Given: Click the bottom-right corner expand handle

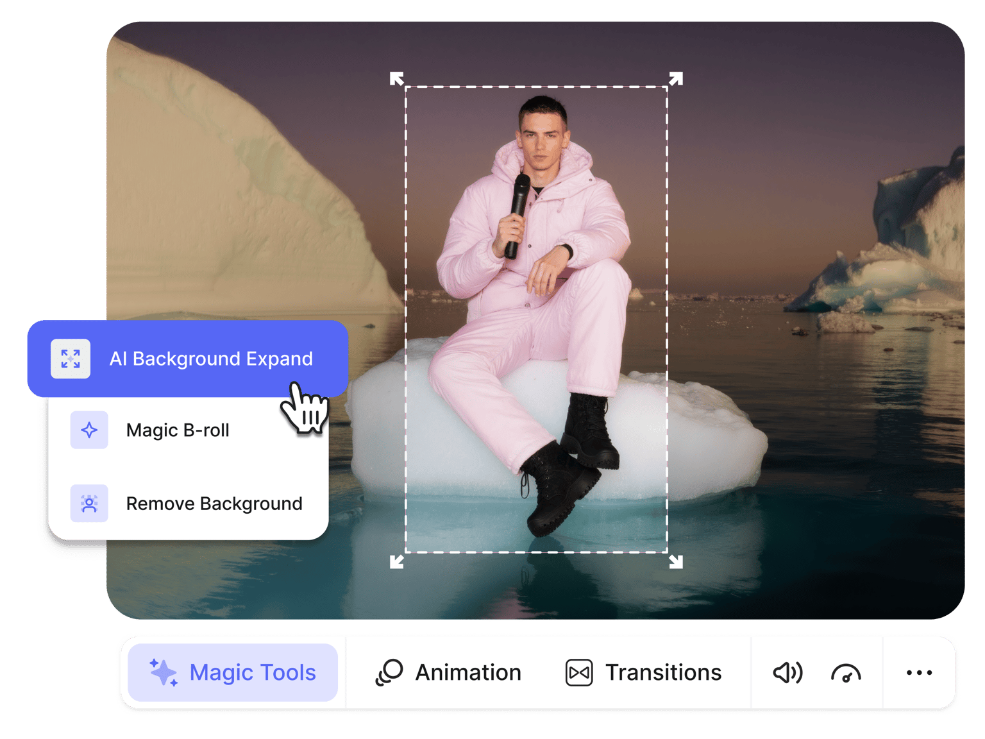Looking at the screenshot, I should pos(676,562).
